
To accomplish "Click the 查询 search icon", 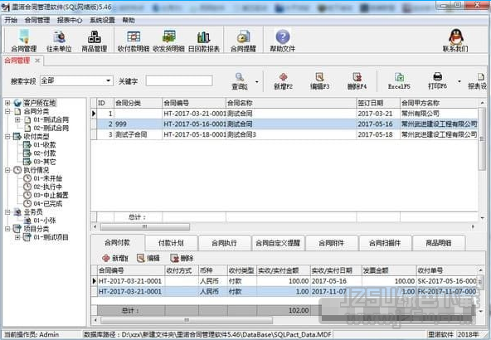I will (x=240, y=81).
